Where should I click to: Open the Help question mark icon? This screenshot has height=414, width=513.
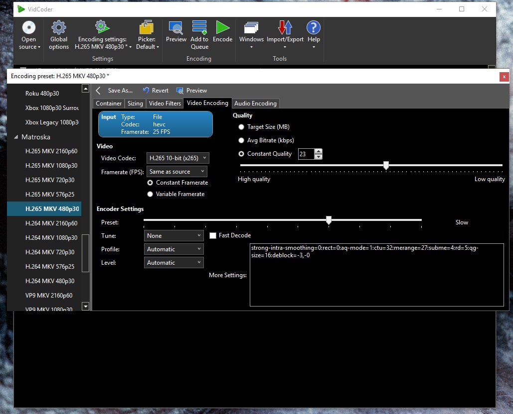coord(314,27)
